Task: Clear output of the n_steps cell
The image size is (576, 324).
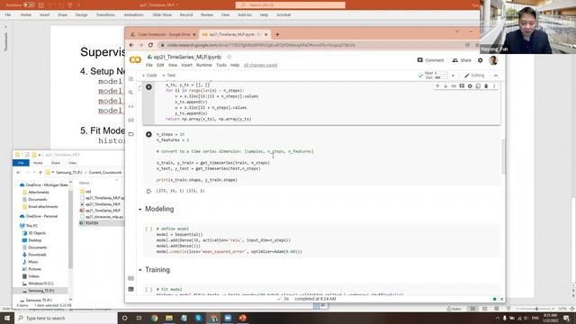Action: (x=148, y=192)
